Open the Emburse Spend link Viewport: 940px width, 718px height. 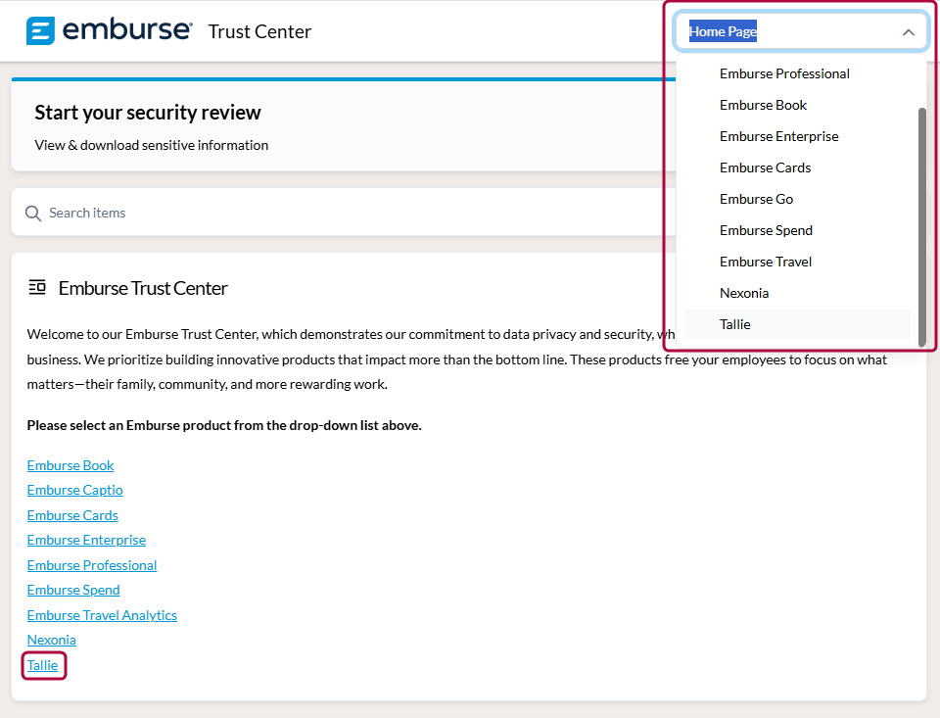click(x=73, y=590)
